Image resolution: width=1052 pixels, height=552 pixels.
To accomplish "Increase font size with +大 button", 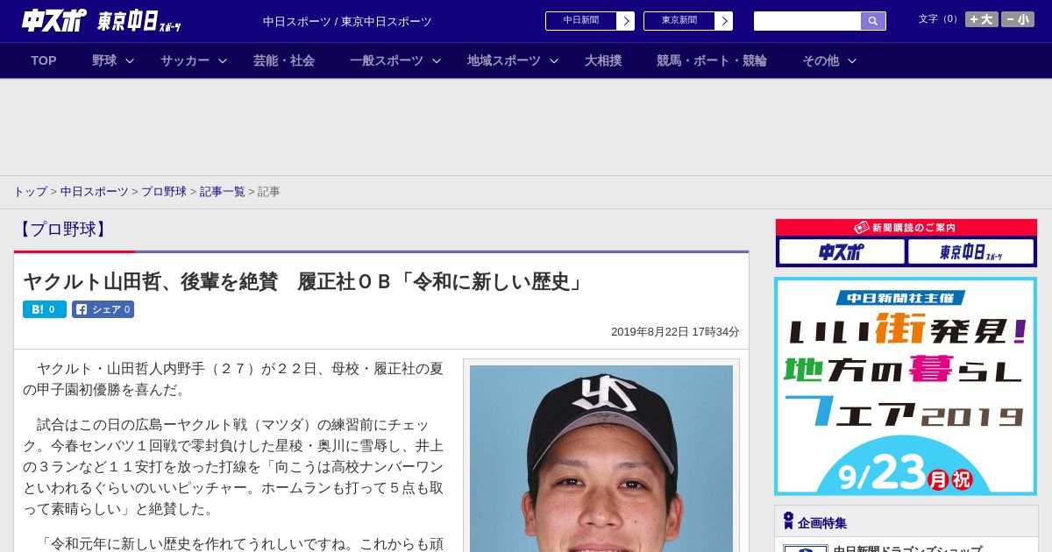I will 981,19.
